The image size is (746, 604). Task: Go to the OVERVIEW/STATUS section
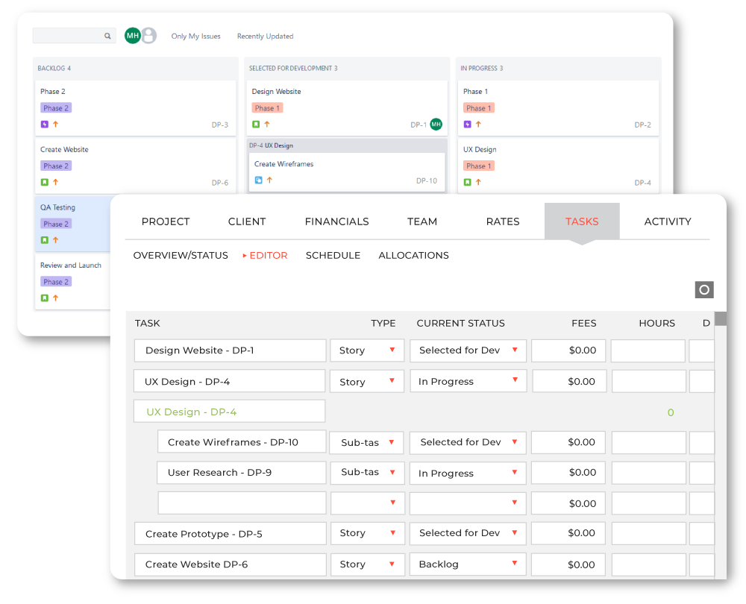click(x=179, y=255)
